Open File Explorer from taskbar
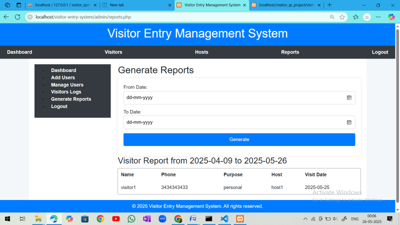Image resolution: width=400 pixels, height=225 pixels. click(x=38, y=219)
